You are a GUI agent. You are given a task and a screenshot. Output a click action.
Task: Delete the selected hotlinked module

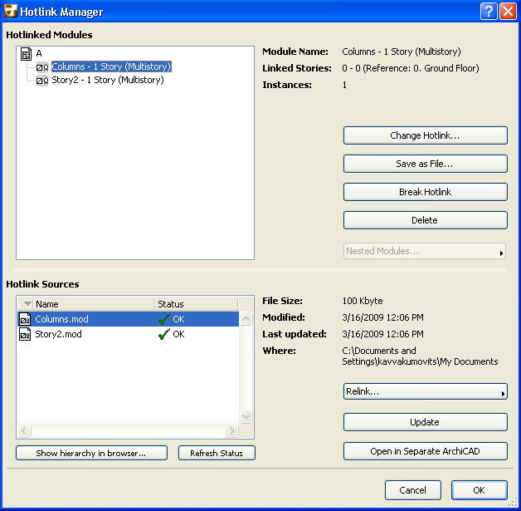[x=426, y=220]
